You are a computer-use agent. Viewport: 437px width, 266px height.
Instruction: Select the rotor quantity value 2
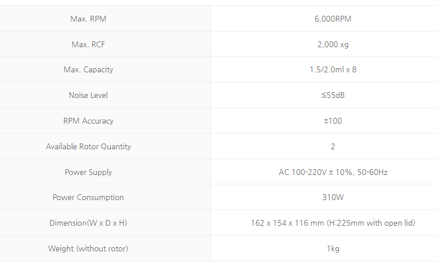point(333,146)
